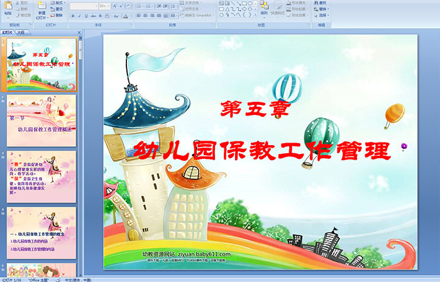Toggle Bold formatting
The width and height of the screenshot is (440, 282).
[x=73, y=16]
